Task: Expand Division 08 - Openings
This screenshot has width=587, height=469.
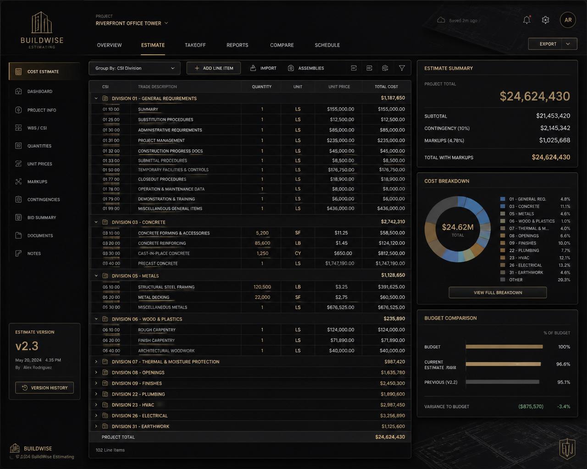Action: [x=96, y=372]
